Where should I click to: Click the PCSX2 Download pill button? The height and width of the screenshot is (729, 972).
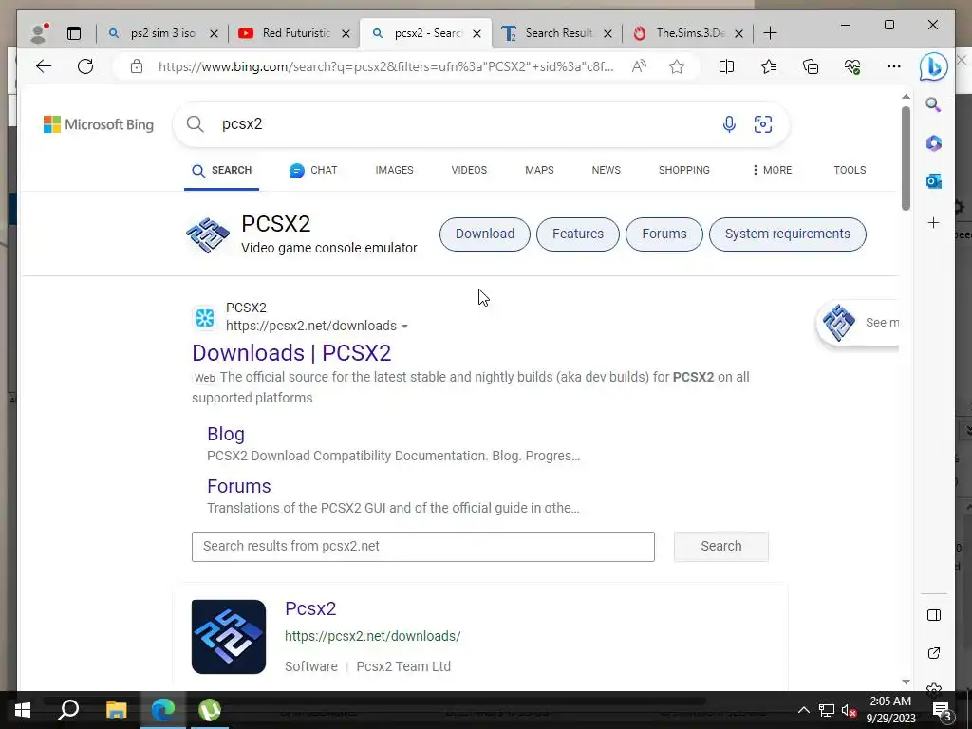click(485, 234)
